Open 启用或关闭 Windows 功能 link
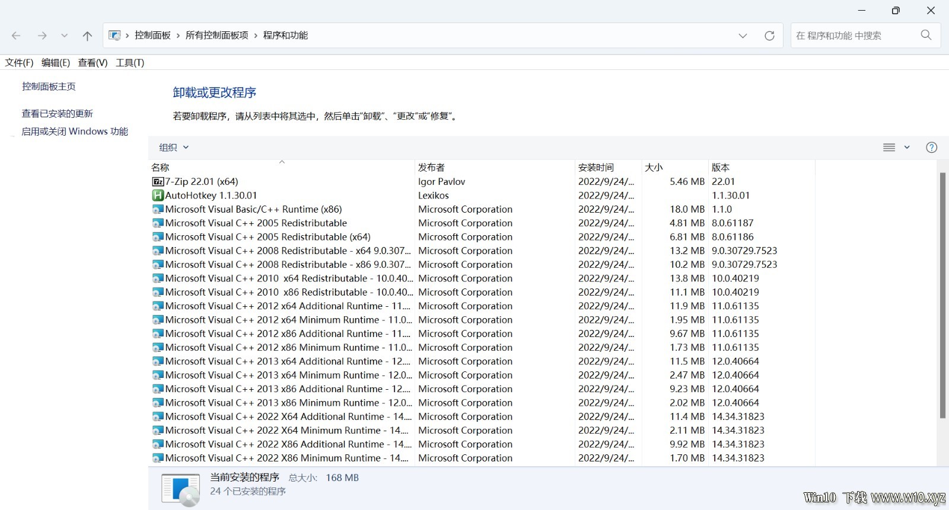The image size is (949, 510). click(x=75, y=131)
